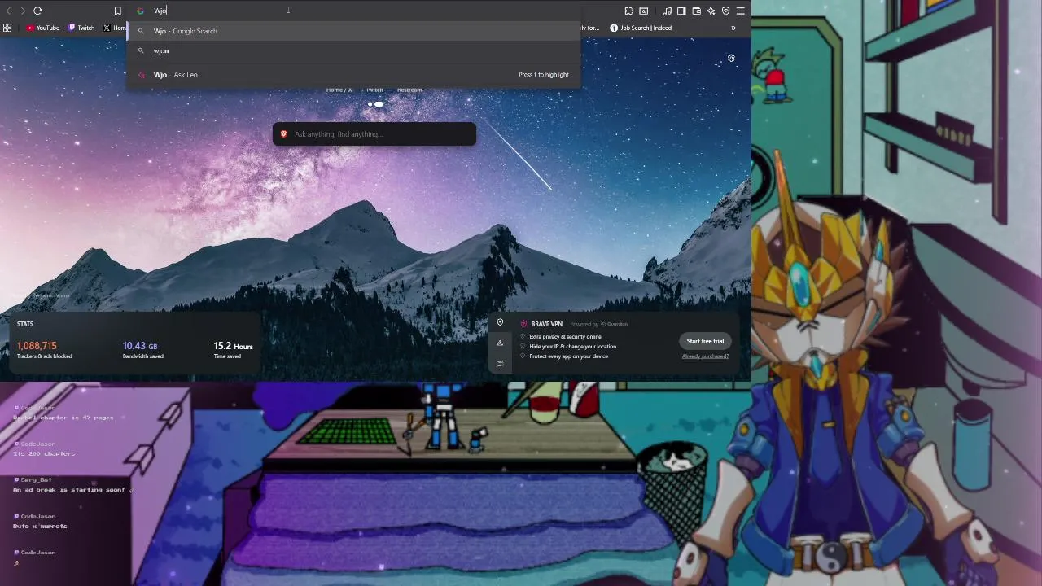1042x586 pixels.
Task: Go forward with the browser forward arrow
Action: [x=23, y=11]
